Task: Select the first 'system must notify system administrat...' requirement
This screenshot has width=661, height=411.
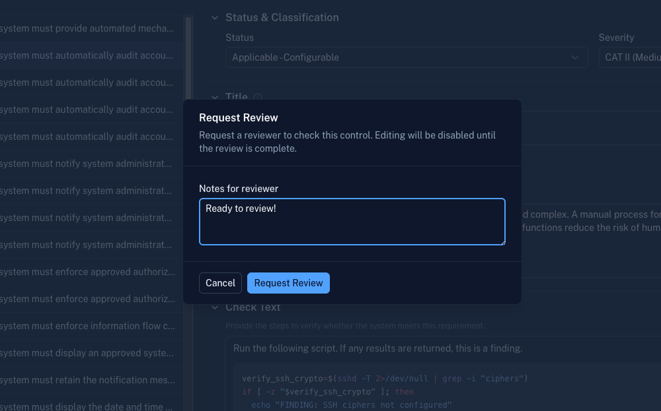Action: 86,164
